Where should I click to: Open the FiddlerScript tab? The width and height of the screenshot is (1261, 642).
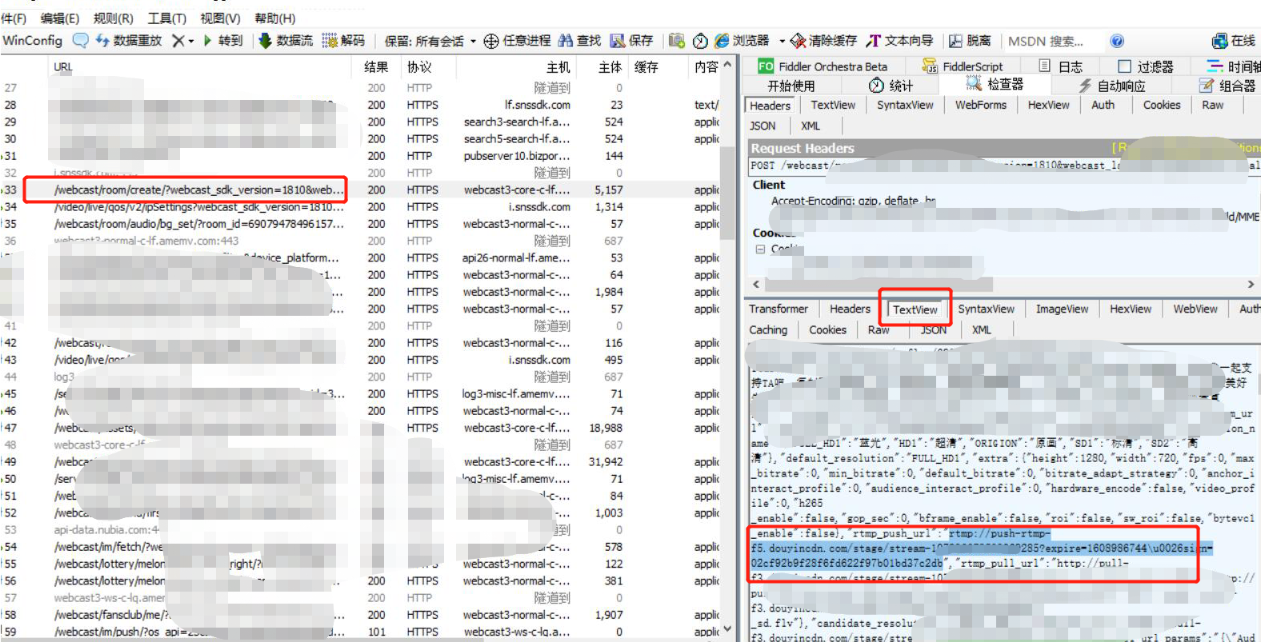pos(962,66)
